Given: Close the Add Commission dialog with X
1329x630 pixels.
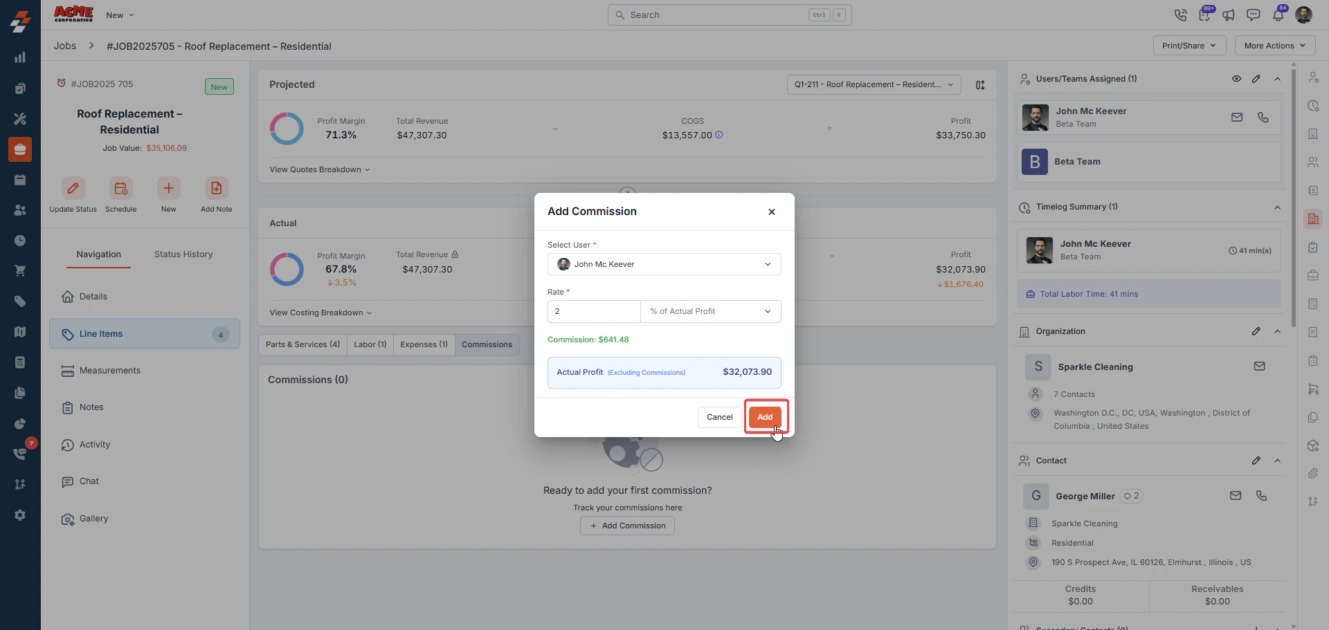Looking at the screenshot, I should click(772, 212).
